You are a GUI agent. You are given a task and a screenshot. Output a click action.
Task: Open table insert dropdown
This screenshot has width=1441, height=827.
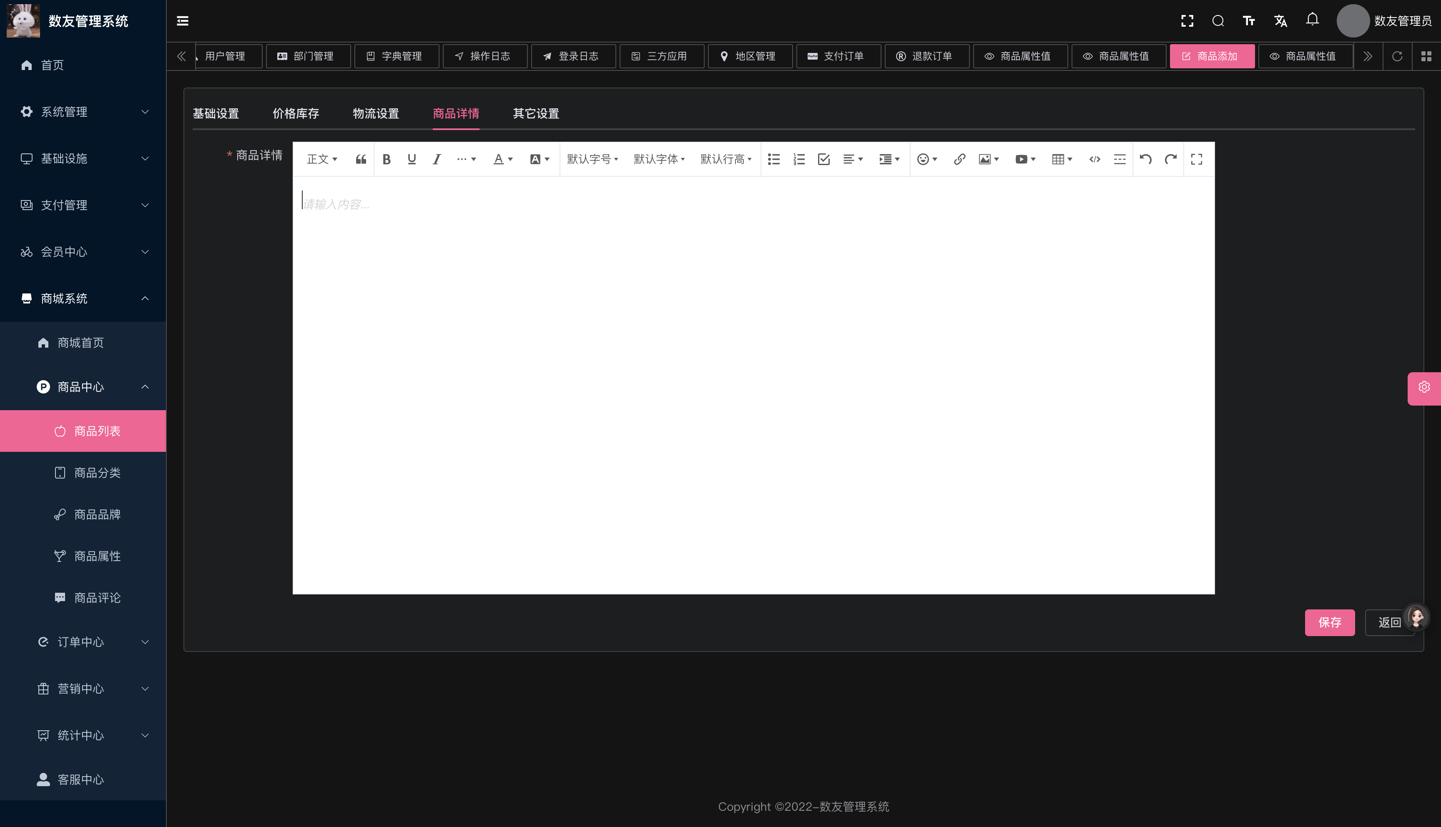tap(1062, 160)
